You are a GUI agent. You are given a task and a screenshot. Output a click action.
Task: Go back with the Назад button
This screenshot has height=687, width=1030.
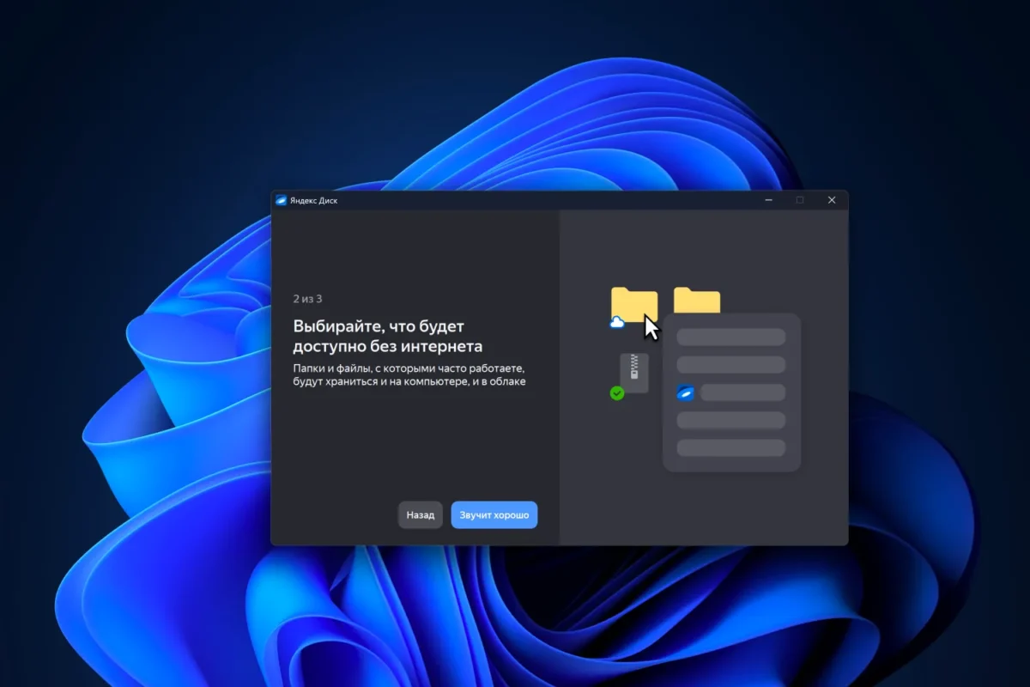click(x=421, y=515)
